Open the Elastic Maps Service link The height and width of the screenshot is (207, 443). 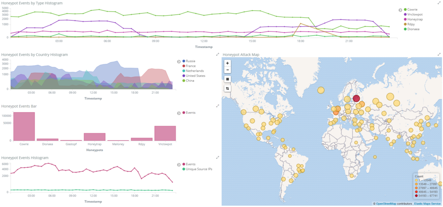[x=427, y=204]
